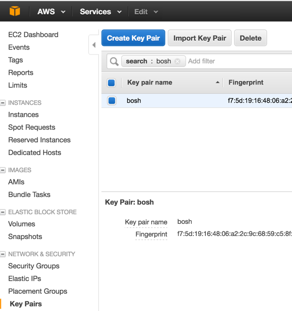Click the Import Key Pair button
Viewport: 292px width, 311px height.
[200, 38]
